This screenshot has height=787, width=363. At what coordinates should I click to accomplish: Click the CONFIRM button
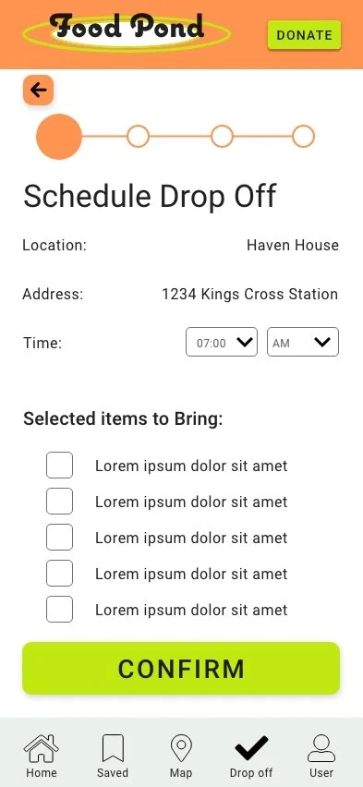[181, 669]
